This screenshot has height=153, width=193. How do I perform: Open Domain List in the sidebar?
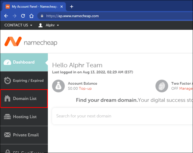(x=24, y=99)
